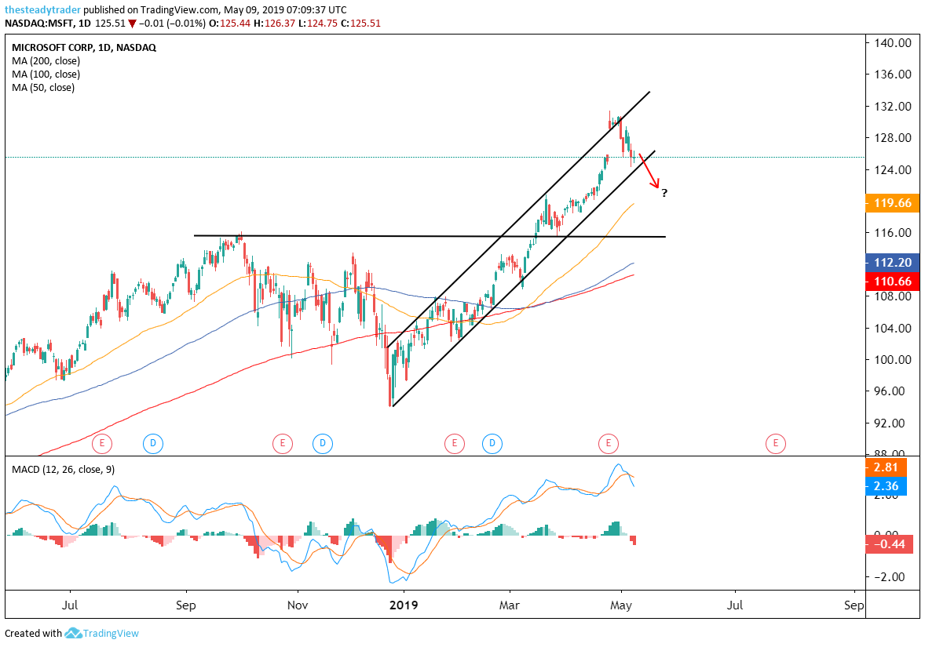Click the Nov label on time axis

click(x=298, y=605)
